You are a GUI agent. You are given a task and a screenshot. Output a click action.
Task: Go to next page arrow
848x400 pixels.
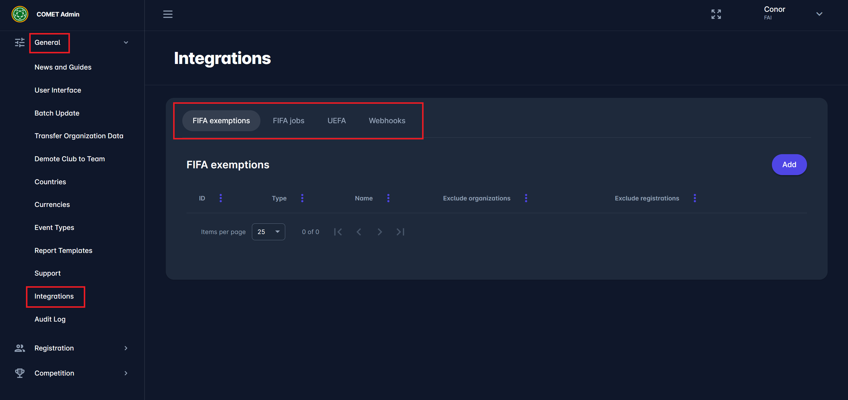pyautogui.click(x=380, y=232)
